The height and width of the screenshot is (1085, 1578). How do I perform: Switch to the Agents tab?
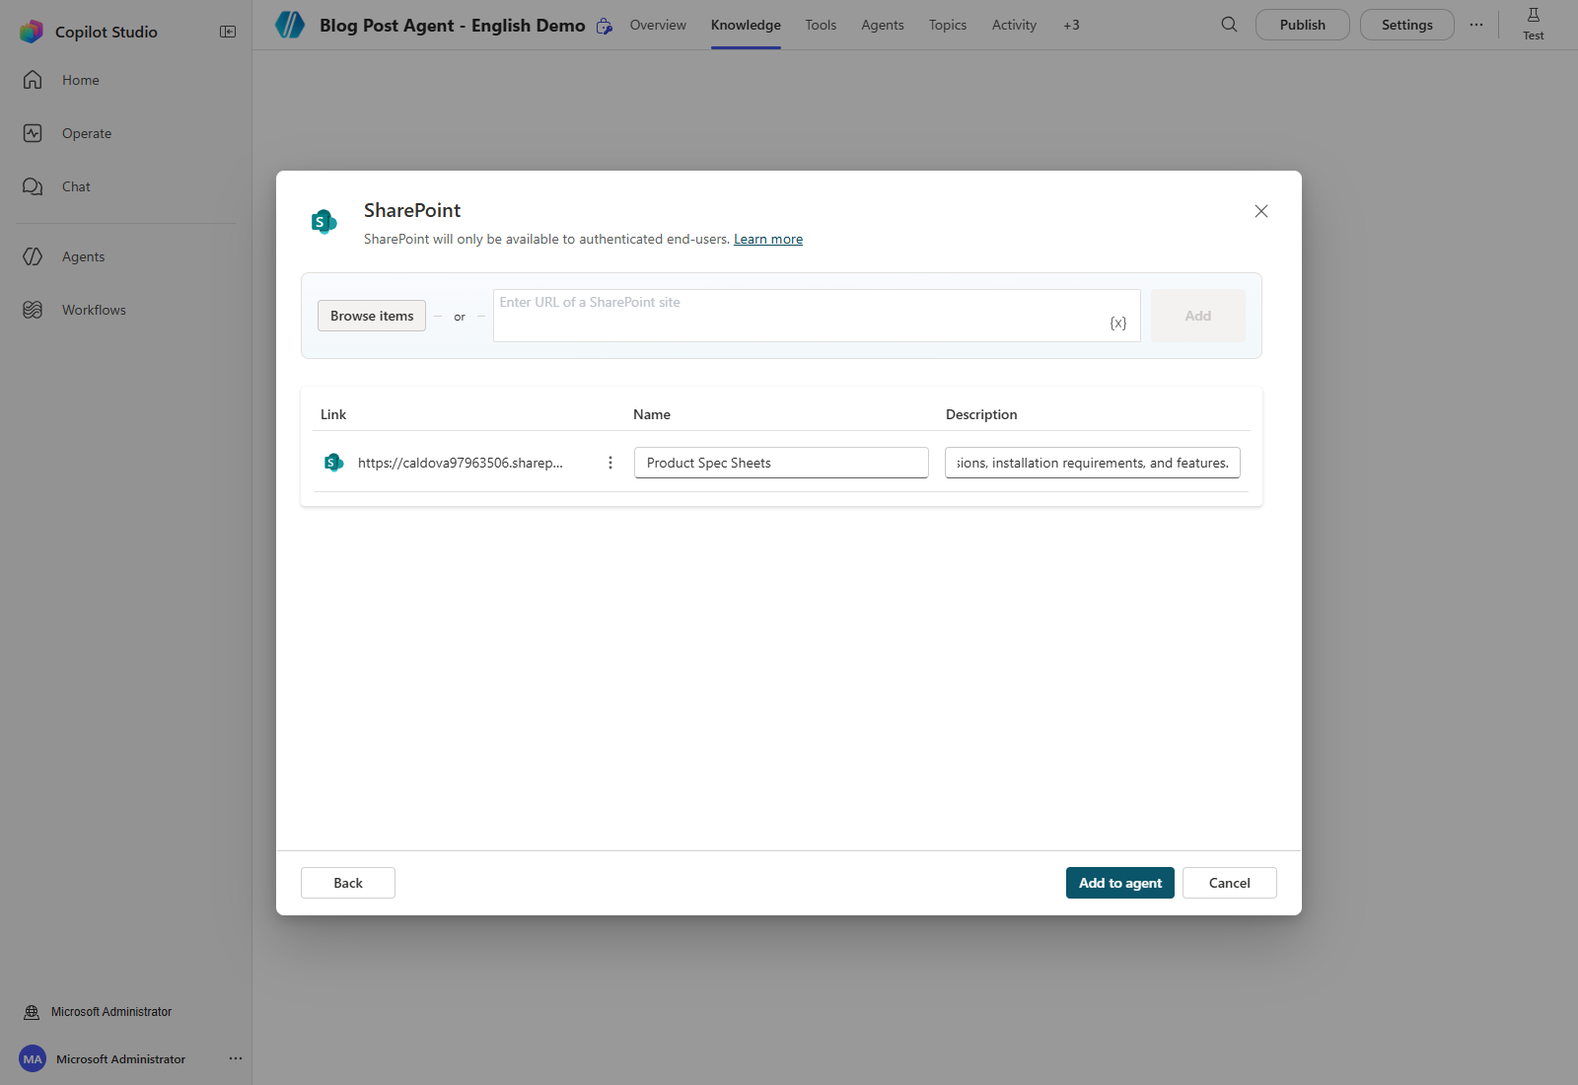[883, 25]
